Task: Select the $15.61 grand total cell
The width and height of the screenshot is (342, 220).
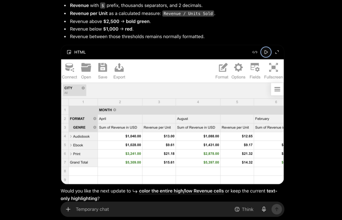Action: click(159, 163)
